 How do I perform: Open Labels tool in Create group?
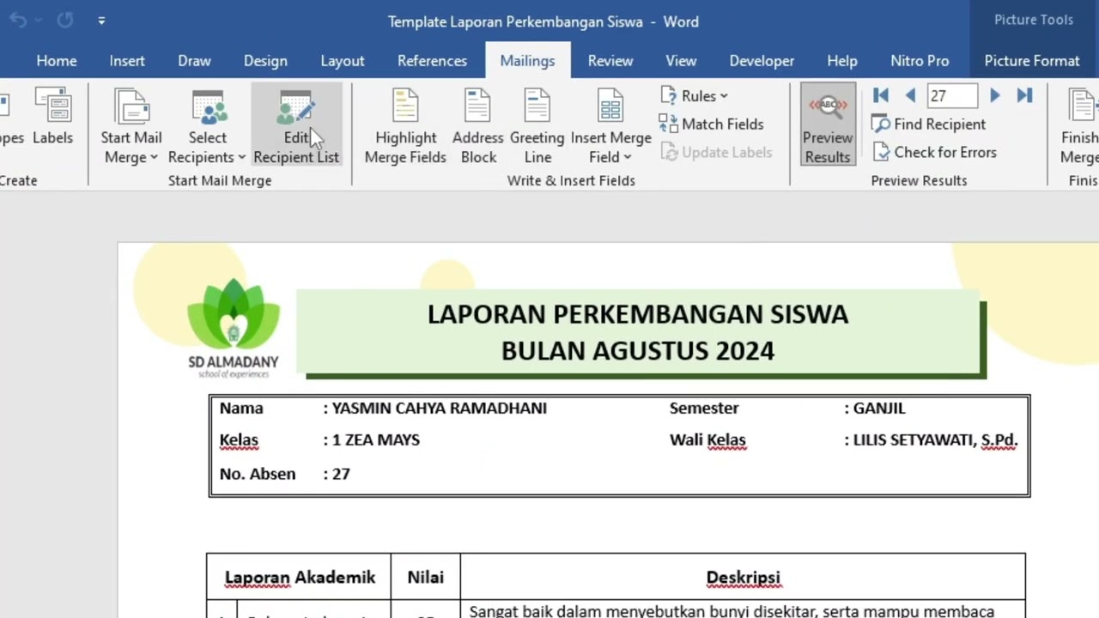pos(53,116)
